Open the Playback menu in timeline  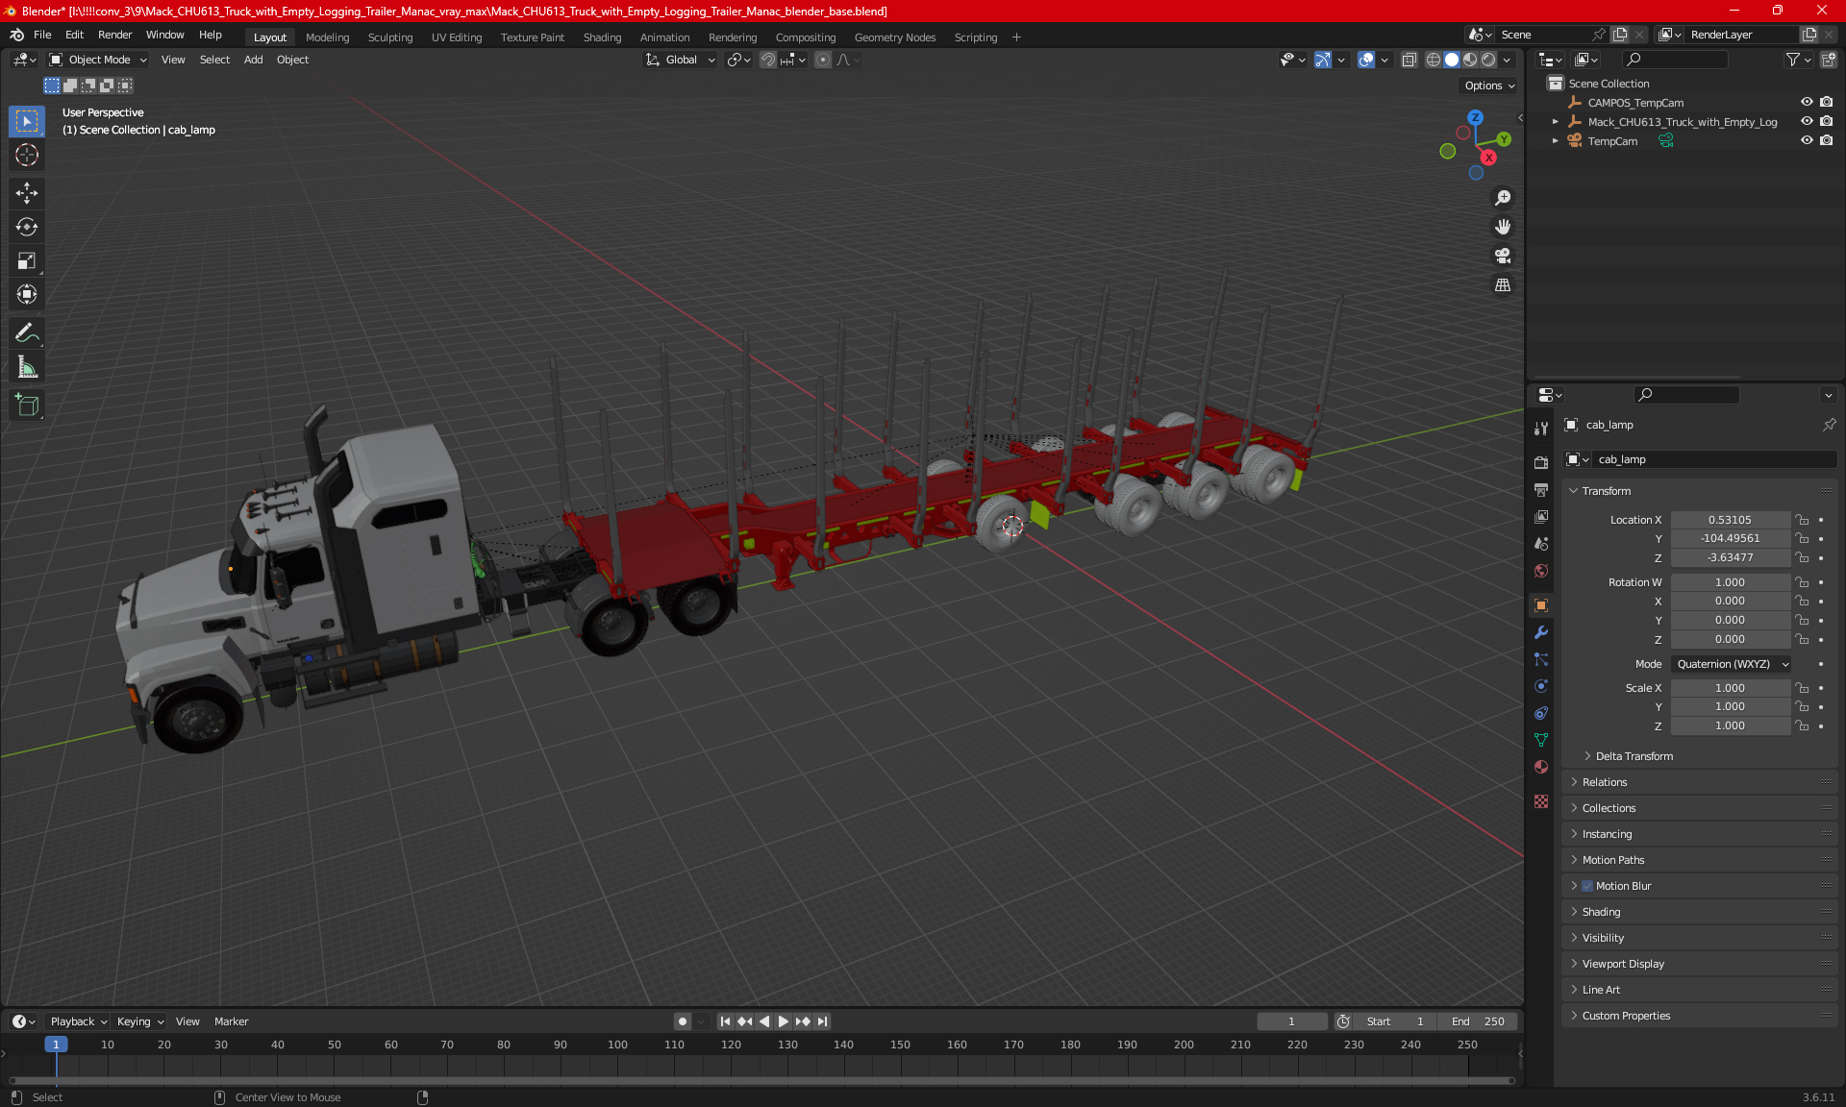tap(78, 1021)
